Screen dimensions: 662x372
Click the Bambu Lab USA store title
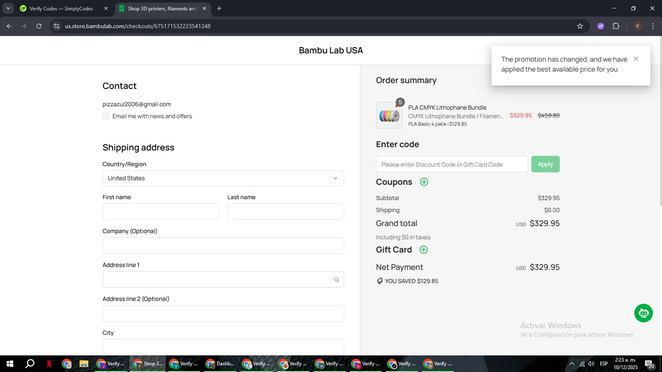[331, 50]
